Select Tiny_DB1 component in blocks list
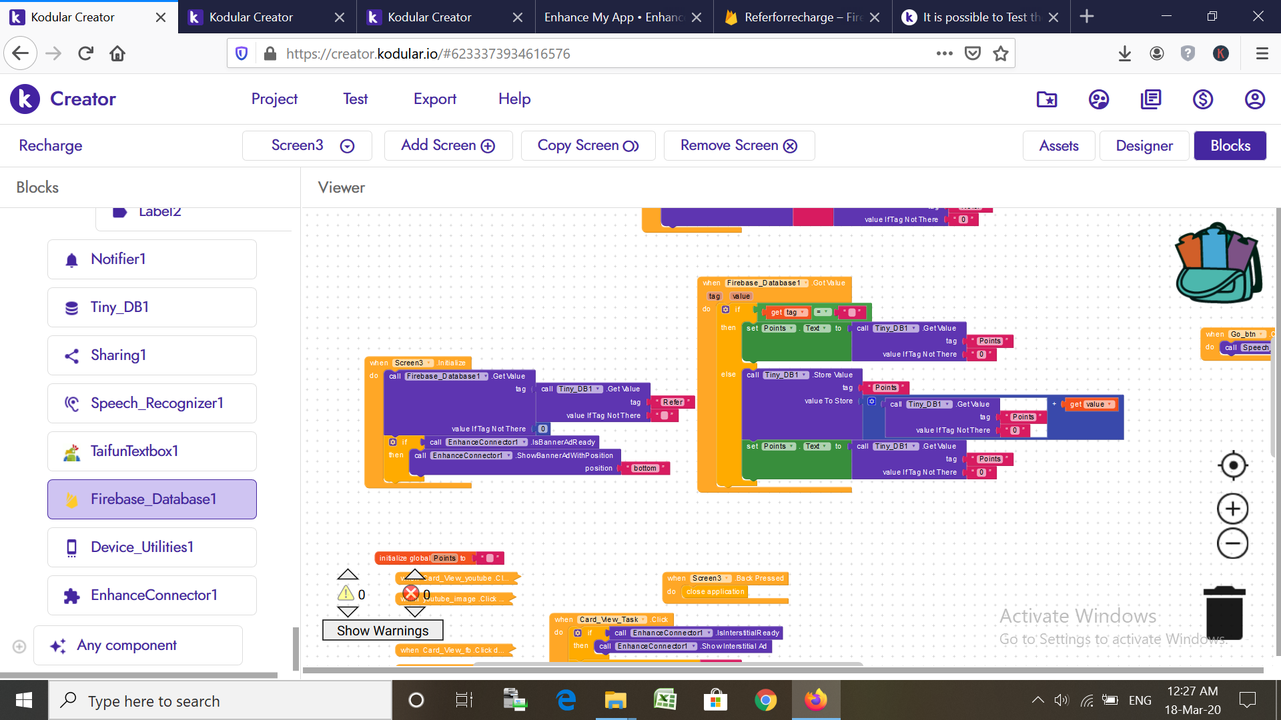Viewport: 1281px width, 720px height. (152, 307)
